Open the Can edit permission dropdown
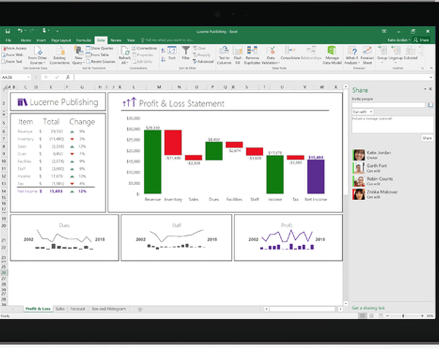The image size is (439, 351). (363, 112)
